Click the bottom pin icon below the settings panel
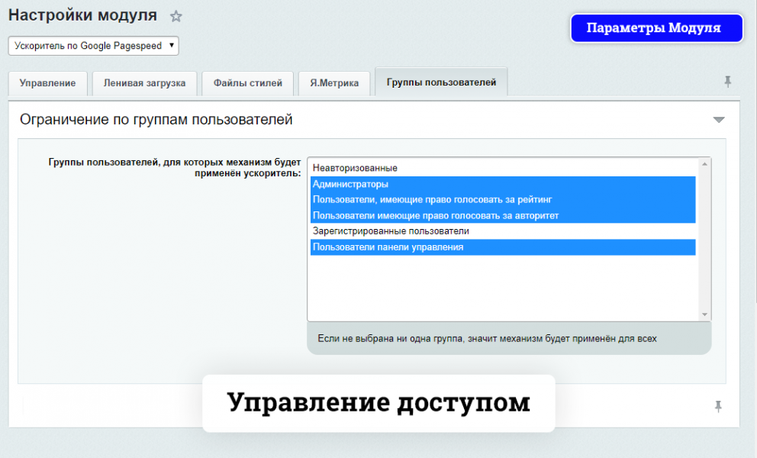Image resolution: width=757 pixels, height=458 pixels. pos(717,406)
